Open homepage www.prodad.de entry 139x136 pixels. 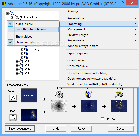[x=99, y=79]
